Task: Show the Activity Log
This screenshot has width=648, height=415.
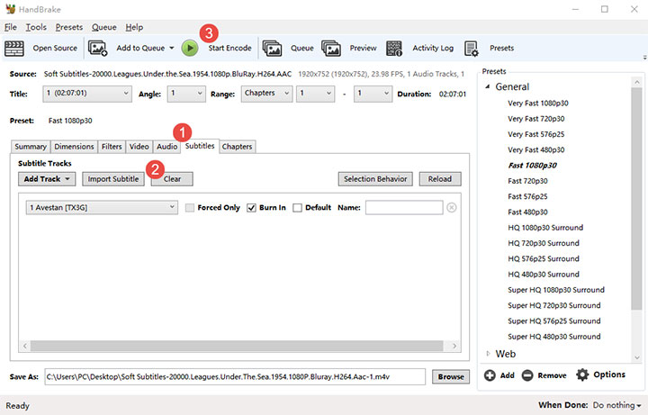Action: click(x=394, y=48)
